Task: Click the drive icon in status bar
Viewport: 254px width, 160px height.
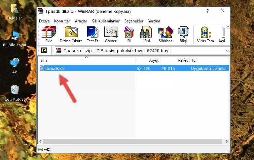Action: click(x=40, y=149)
